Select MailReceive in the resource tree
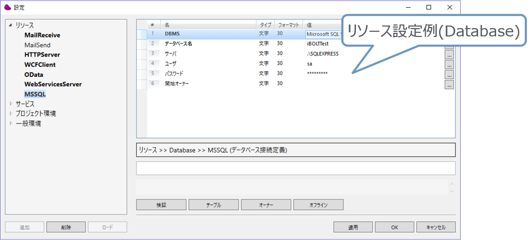The image size is (530, 240). point(42,35)
